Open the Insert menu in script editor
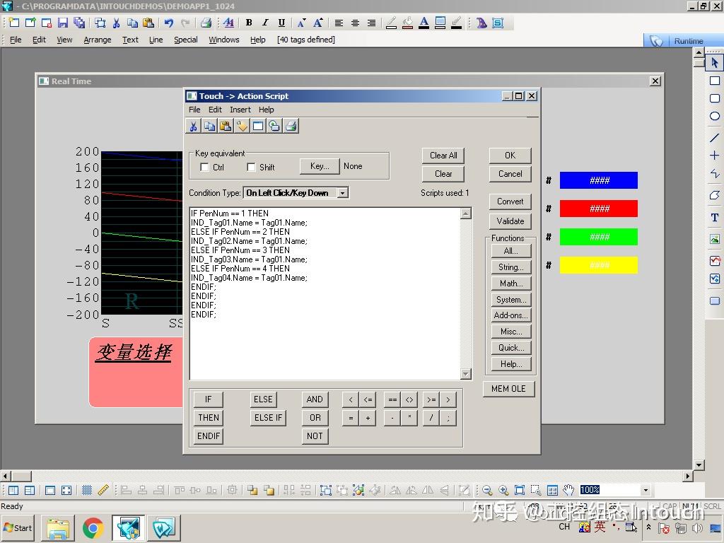Viewport: 724px width, 543px height. 240,110
